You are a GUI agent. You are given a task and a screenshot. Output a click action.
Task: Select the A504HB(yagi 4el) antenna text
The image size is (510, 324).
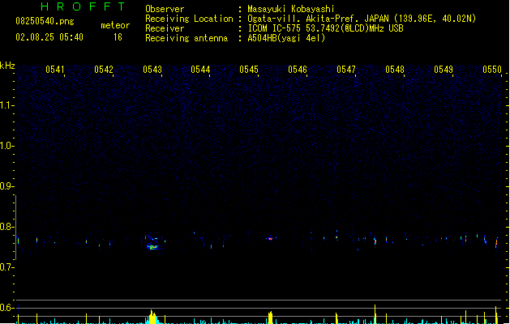pos(286,38)
